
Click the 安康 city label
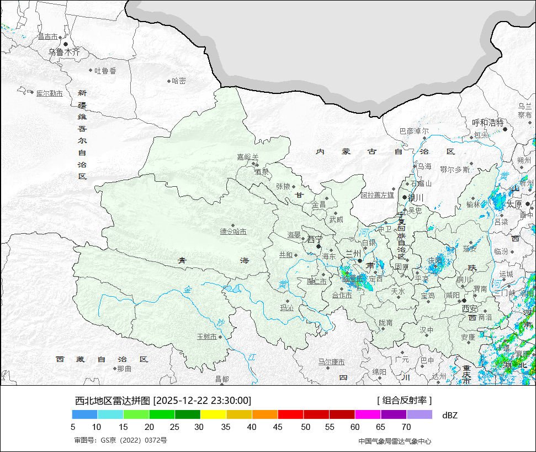468,338
